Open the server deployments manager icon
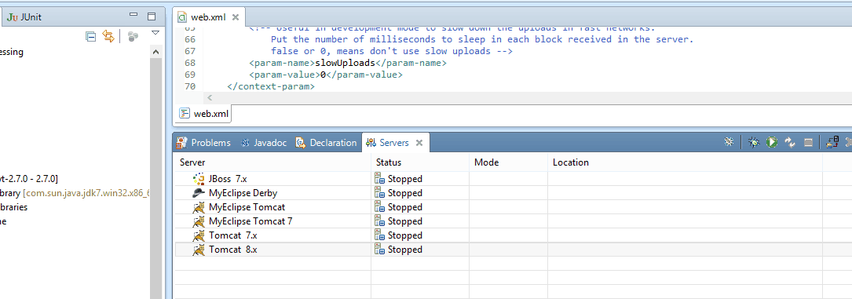The image size is (852, 299). tap(832, 142)
